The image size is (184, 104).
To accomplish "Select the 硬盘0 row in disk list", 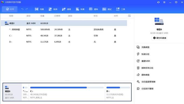I will (64, 23).
